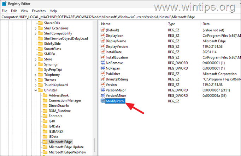Click the Microsoft Edge display name data
241x156 pixels.
click(x=214, y=41)
